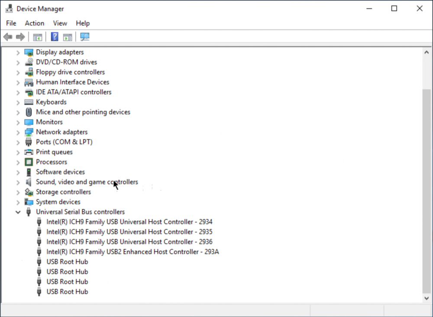Click the scrollbar up arrow
The width and height of the screenshot is (433, 317).
[x=427, y=52]
